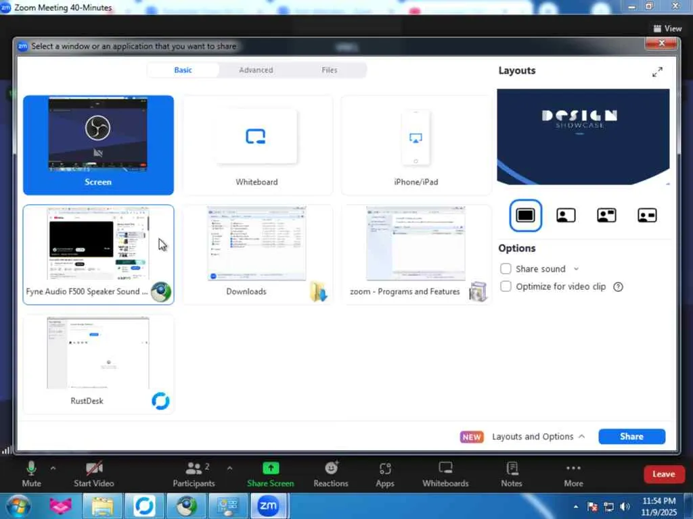The image size is (693, 519).
Task: Pick the Fyne Audio F500 Speaker Sound window
Action: 98,255
